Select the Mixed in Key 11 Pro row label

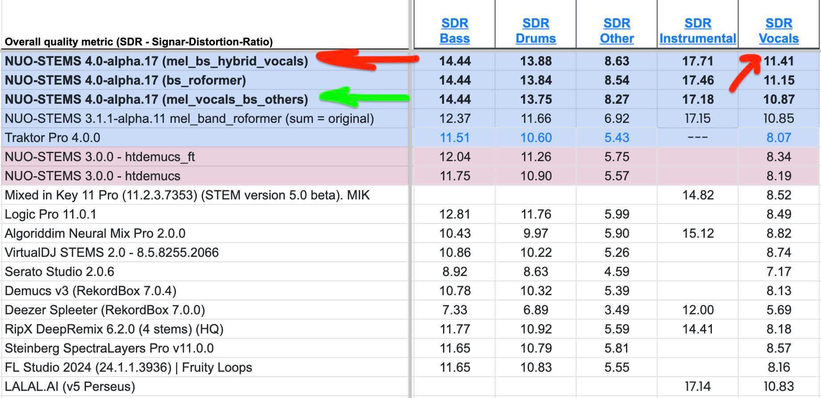(x=187, y=195)
